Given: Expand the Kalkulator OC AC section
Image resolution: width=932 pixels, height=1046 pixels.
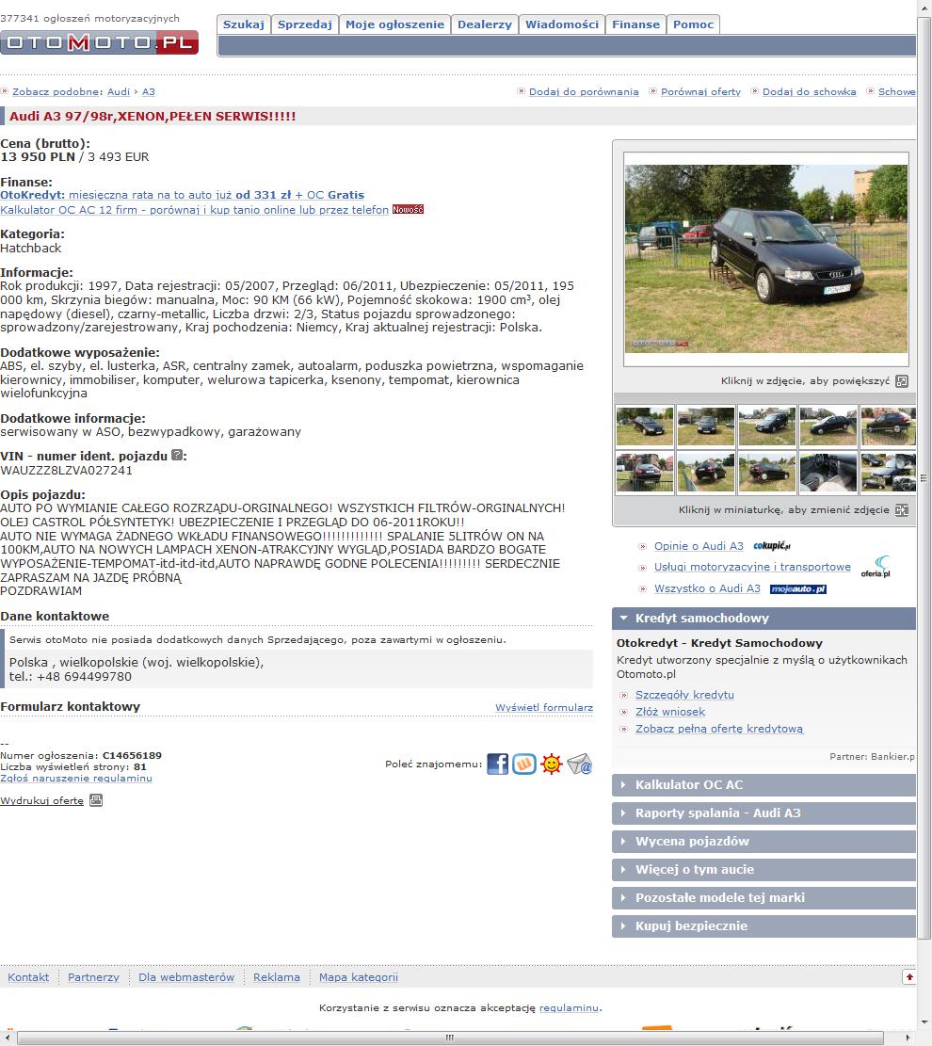Looking at the screenshot, I should 763,785.
